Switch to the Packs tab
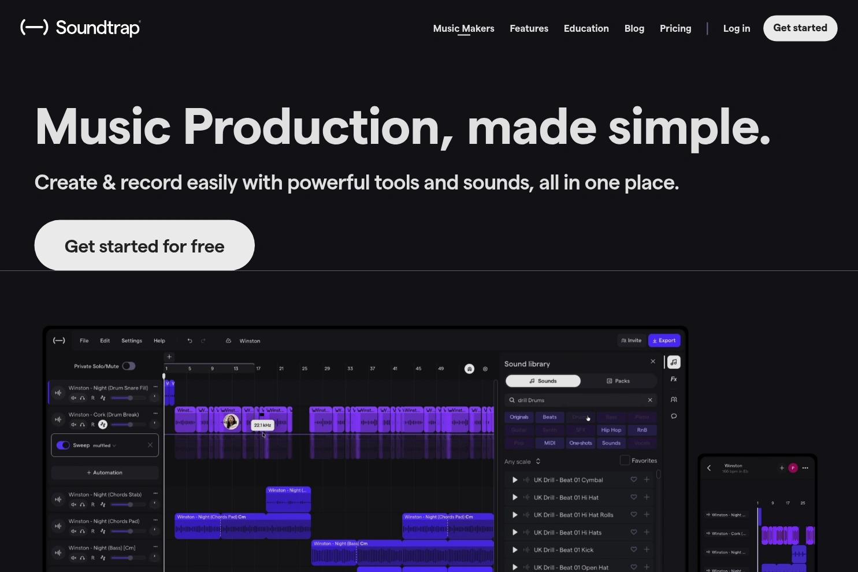This screenshot has width=858, height=572. pyautogui.click(x=618, y=381)
